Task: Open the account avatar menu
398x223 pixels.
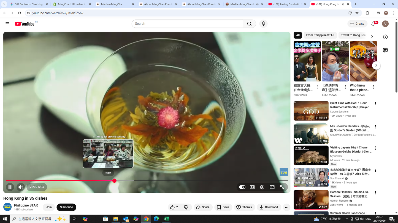Action: [x=385, y=24]
